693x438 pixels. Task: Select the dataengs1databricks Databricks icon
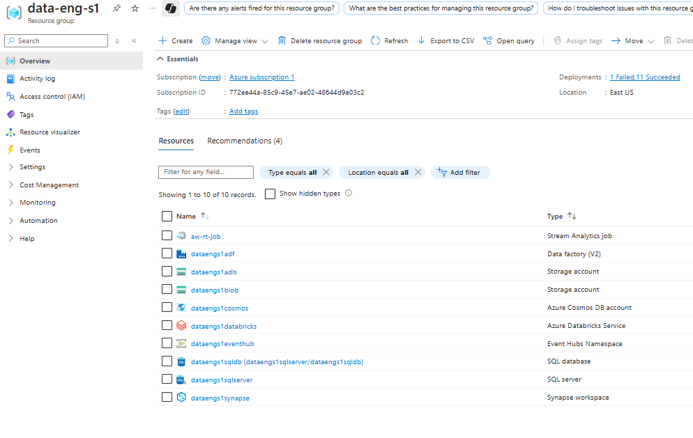click(x=182, y=325)
